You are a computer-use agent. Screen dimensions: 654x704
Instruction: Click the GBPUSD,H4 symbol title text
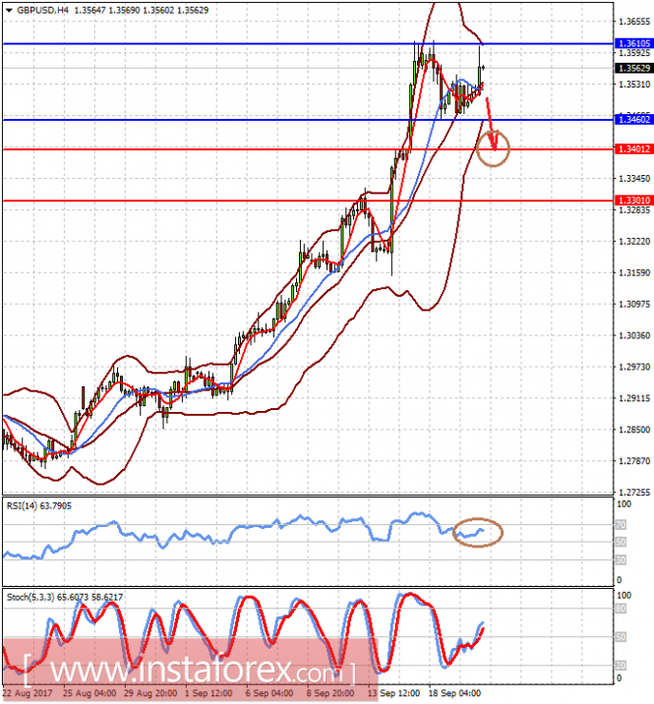pos(42,10)
